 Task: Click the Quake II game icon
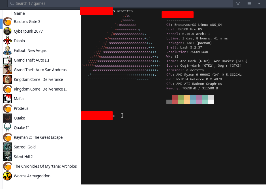[7, 128]
